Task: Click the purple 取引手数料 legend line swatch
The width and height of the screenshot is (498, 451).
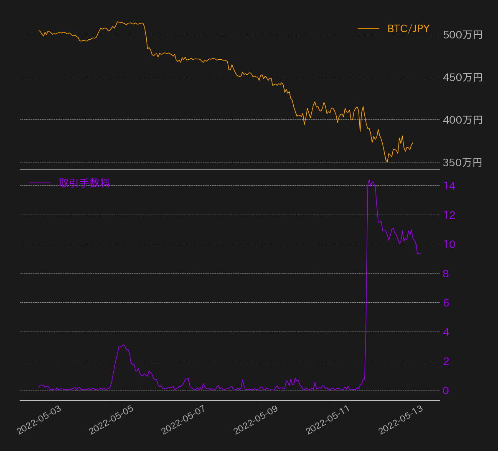Action: [x=39, y=183]
